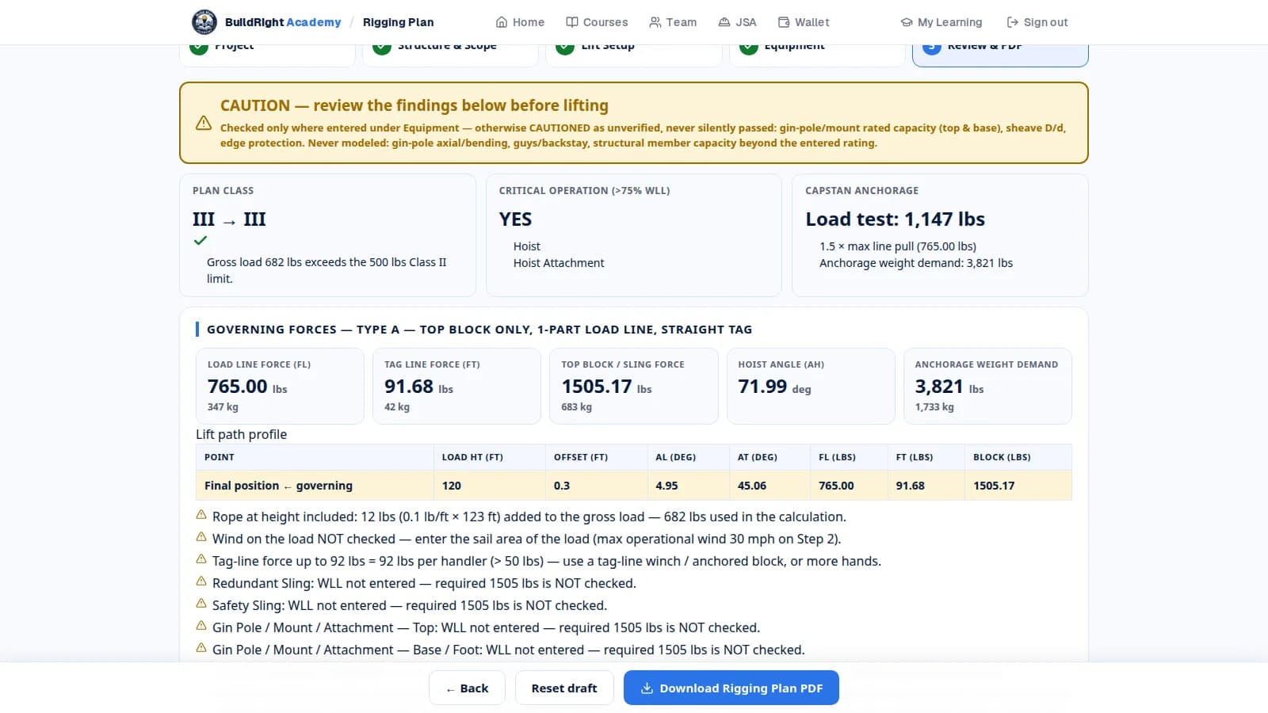Click warning icon beside Wind on the load note
The image size is (1268, 713).
click(x=201, y=537)
